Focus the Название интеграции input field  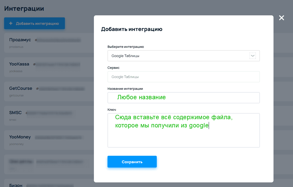tap(183, 98)
